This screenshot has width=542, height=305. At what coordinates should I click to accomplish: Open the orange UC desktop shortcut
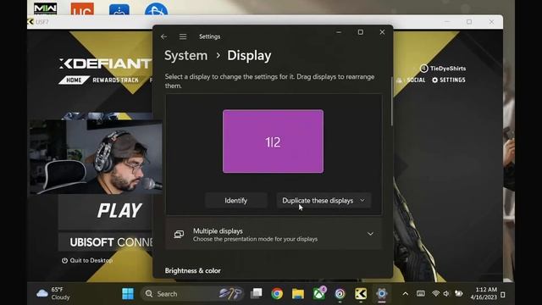82,8
